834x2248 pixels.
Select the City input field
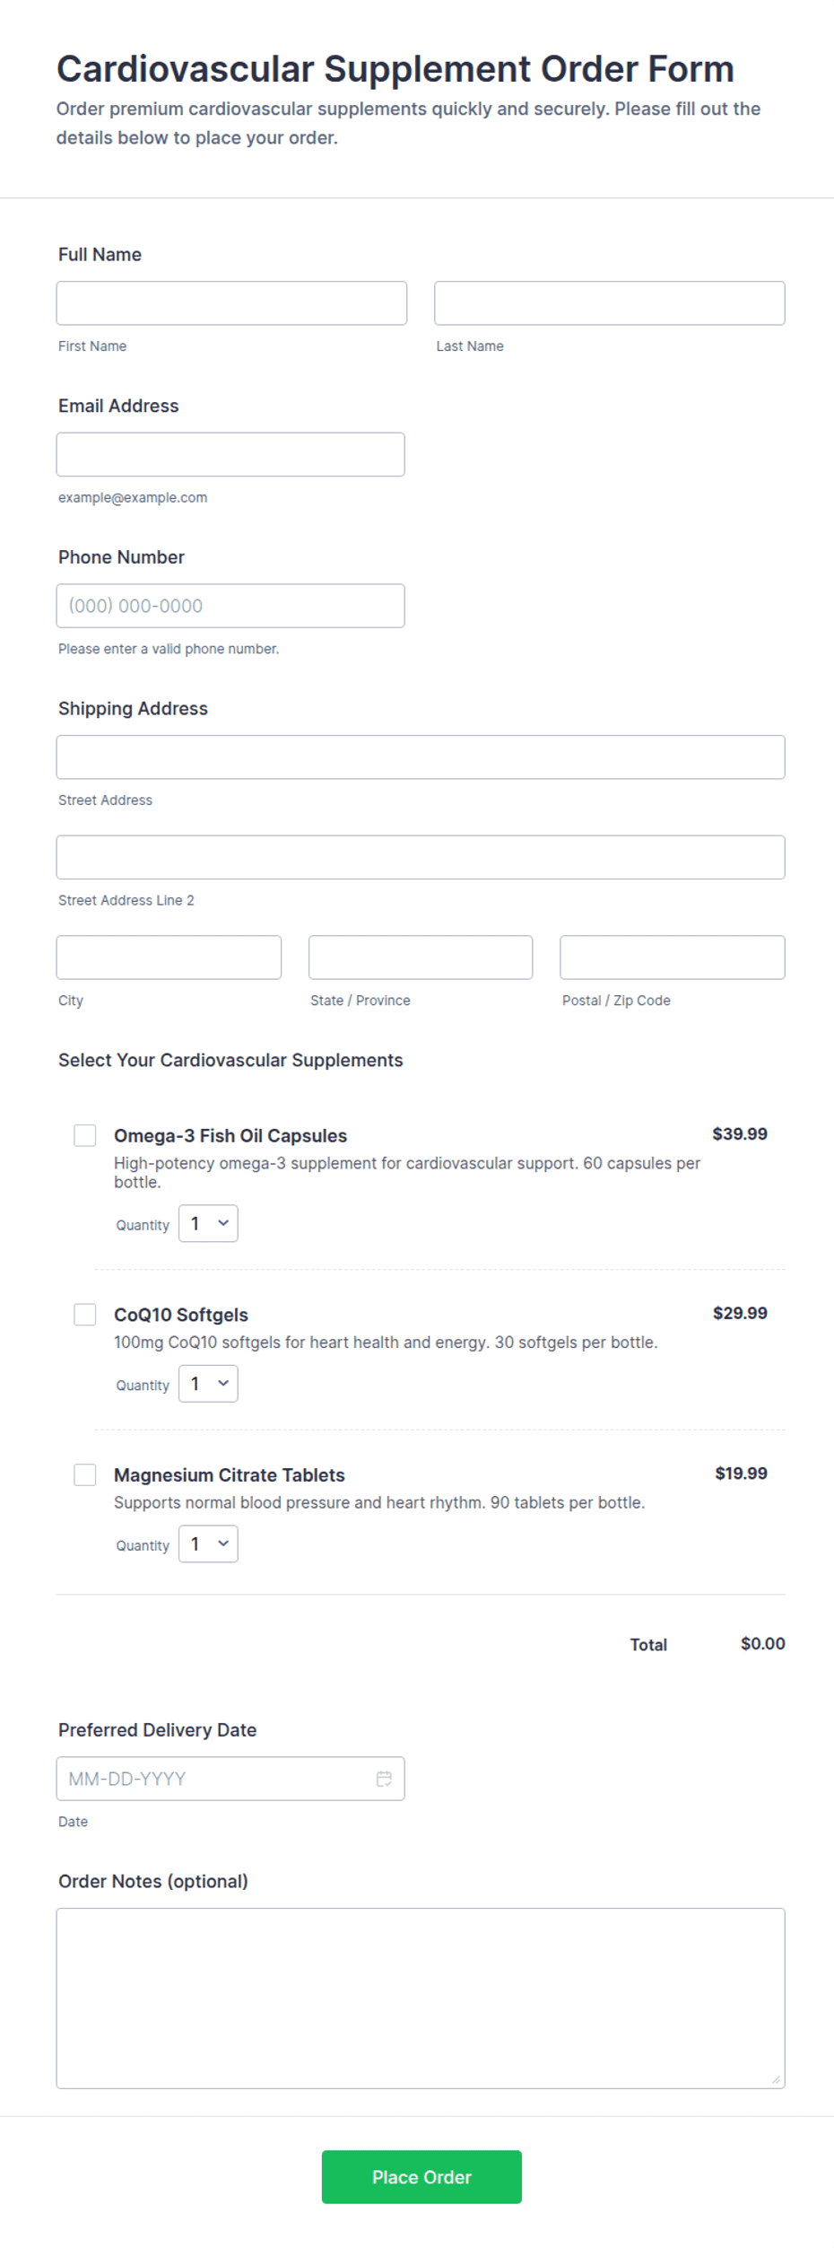click(x=169, y=958)
